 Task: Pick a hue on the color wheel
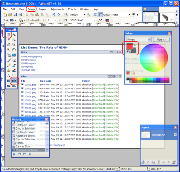coord(153,58)
